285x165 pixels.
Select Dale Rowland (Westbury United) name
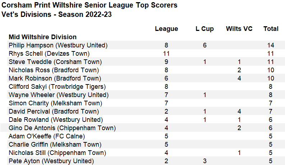(56, 120)
